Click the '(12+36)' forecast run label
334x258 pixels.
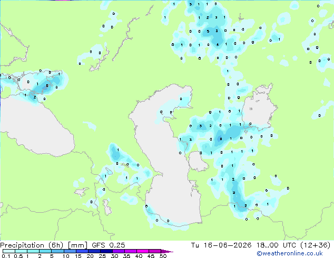click(315, 245)
